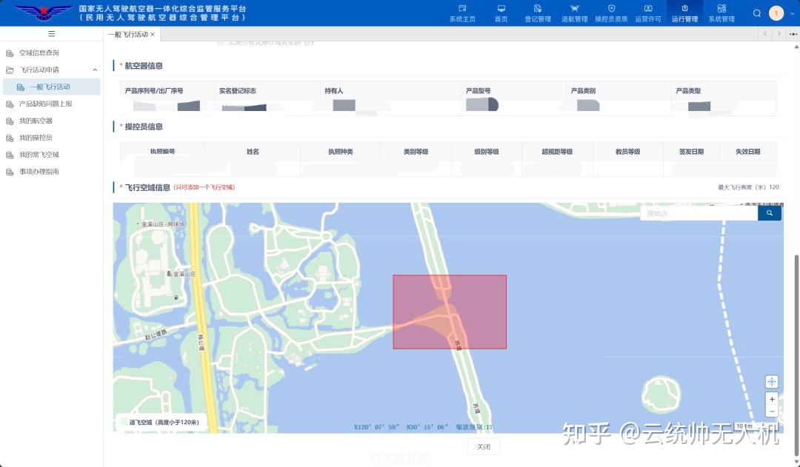Screen dimensions: 800x467
Task: Collapse the sidebar with the hamburger icon
Action: [50, 33]
